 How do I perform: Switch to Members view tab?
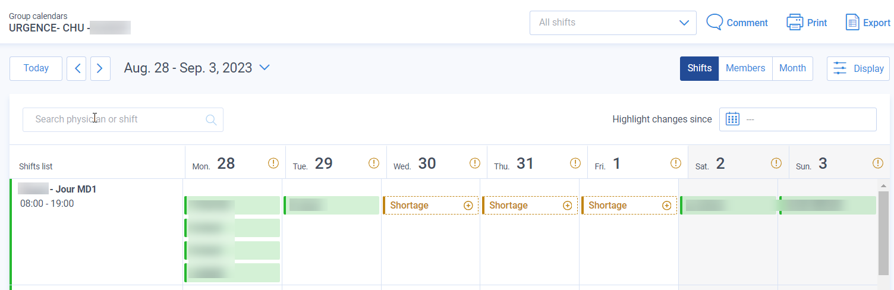(745, 68)
